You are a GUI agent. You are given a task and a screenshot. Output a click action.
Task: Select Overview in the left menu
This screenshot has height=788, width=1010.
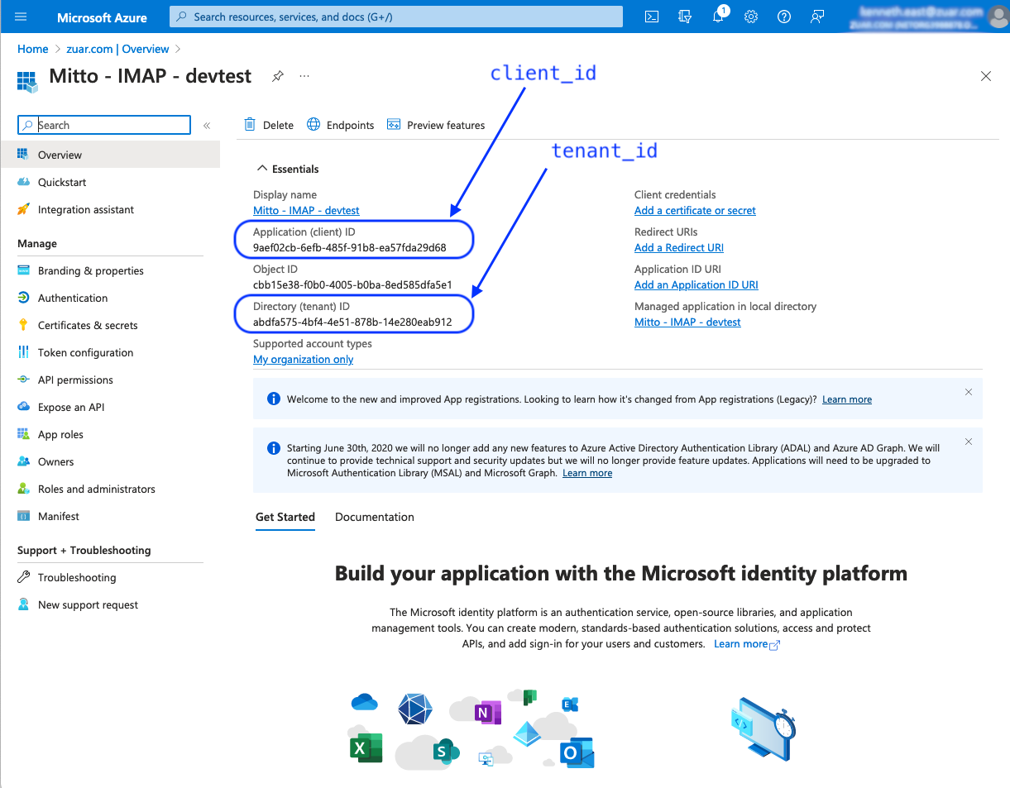pos(110,155)
